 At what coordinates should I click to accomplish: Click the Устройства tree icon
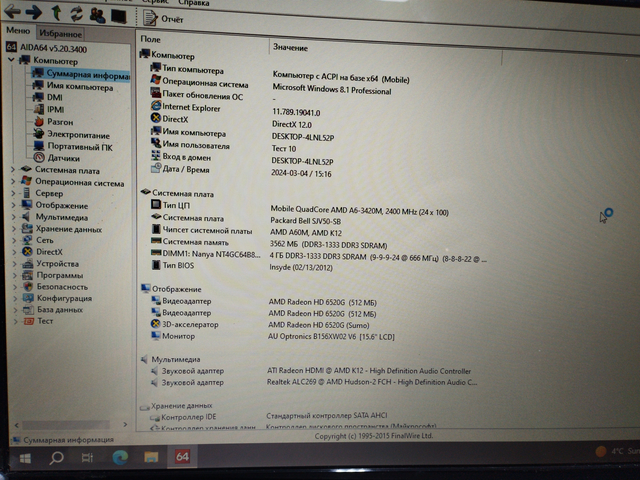[x=28, y=264]
